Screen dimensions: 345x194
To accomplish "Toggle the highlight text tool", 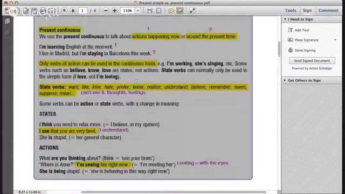I will click(180, 10).
